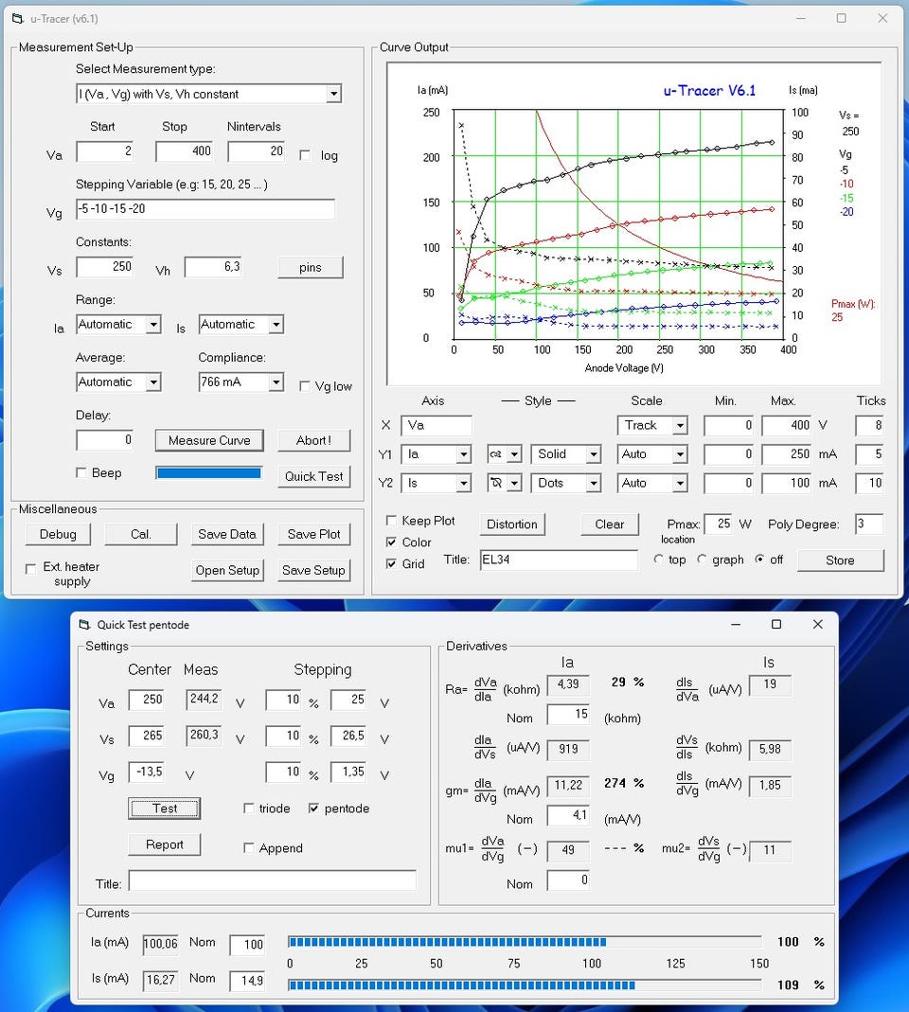909x1012 pixels.
Task: Click the Save Plot button
Action: click(313, 534)
